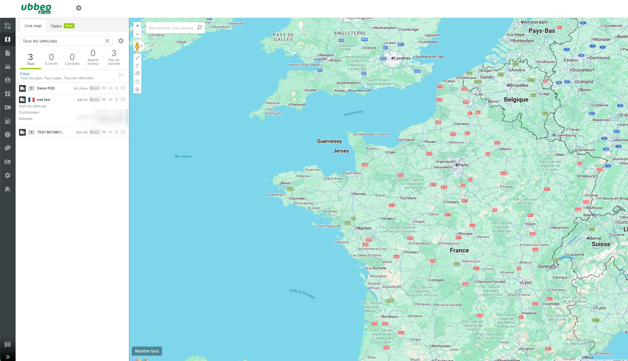The image size is (628, 361).
Task: Click the French flag on ead test
Action: point(31,100)
